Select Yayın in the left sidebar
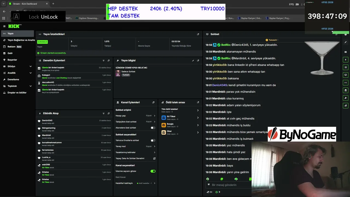The height and width of the screenshot is (197, 350). (x=17, y=34)
